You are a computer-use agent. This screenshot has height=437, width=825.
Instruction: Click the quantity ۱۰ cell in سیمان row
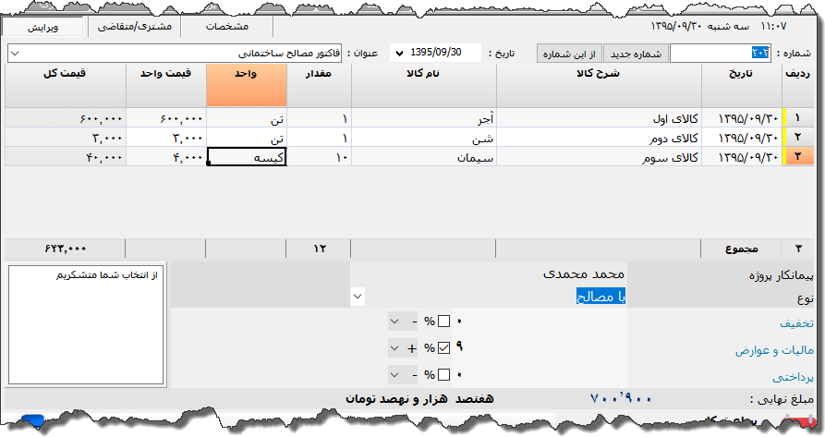pyautogui.click(x=319, y=157)
